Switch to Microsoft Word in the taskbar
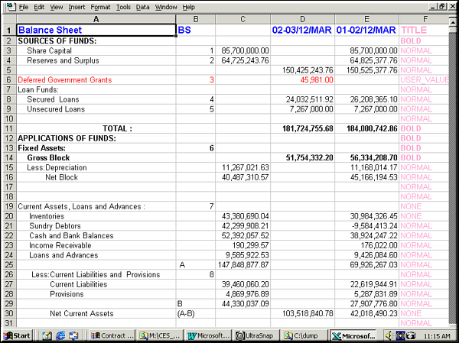Screen dimensions: 459x343 click(x=207, y=335)
